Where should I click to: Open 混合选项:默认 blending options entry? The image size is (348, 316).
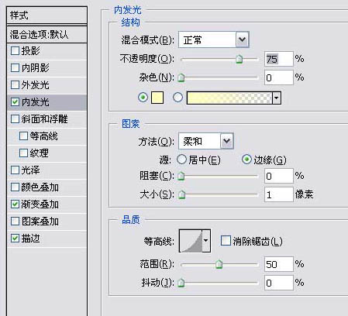(47, 34)
